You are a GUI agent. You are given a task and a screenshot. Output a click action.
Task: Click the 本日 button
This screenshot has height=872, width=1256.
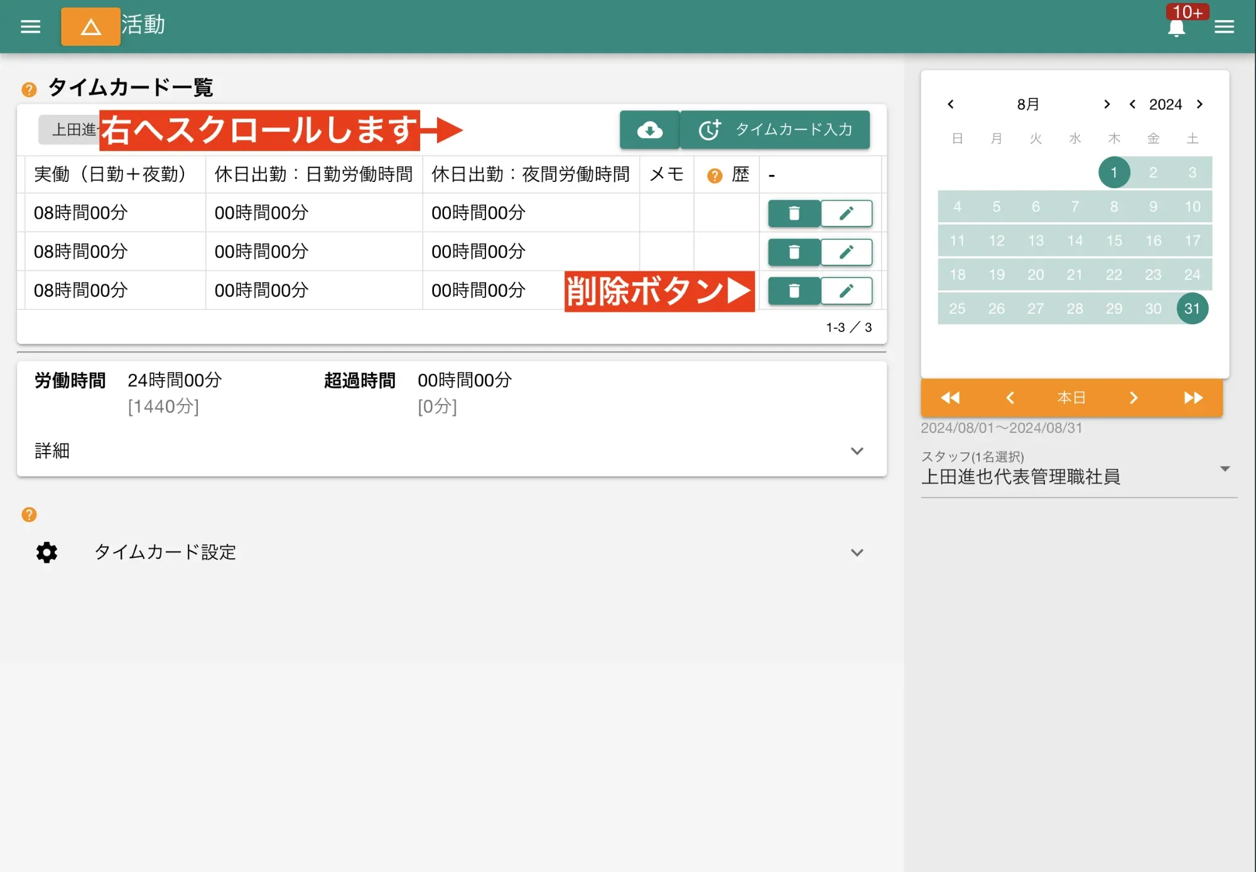click(x=1071, y=398)
